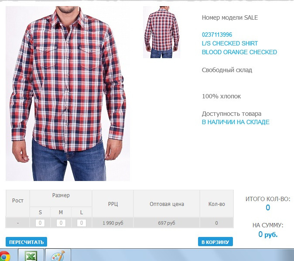Open Excel from the taskbar
This screenshot has height=261, width=294.
click(x=31, y=255)
